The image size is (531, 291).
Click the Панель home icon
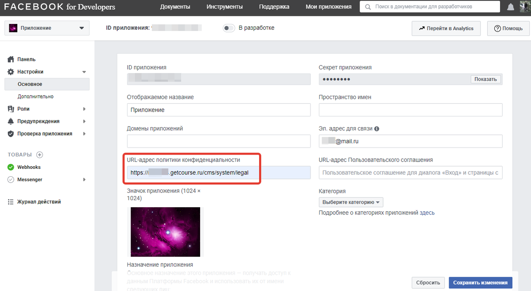pos(11,59)
